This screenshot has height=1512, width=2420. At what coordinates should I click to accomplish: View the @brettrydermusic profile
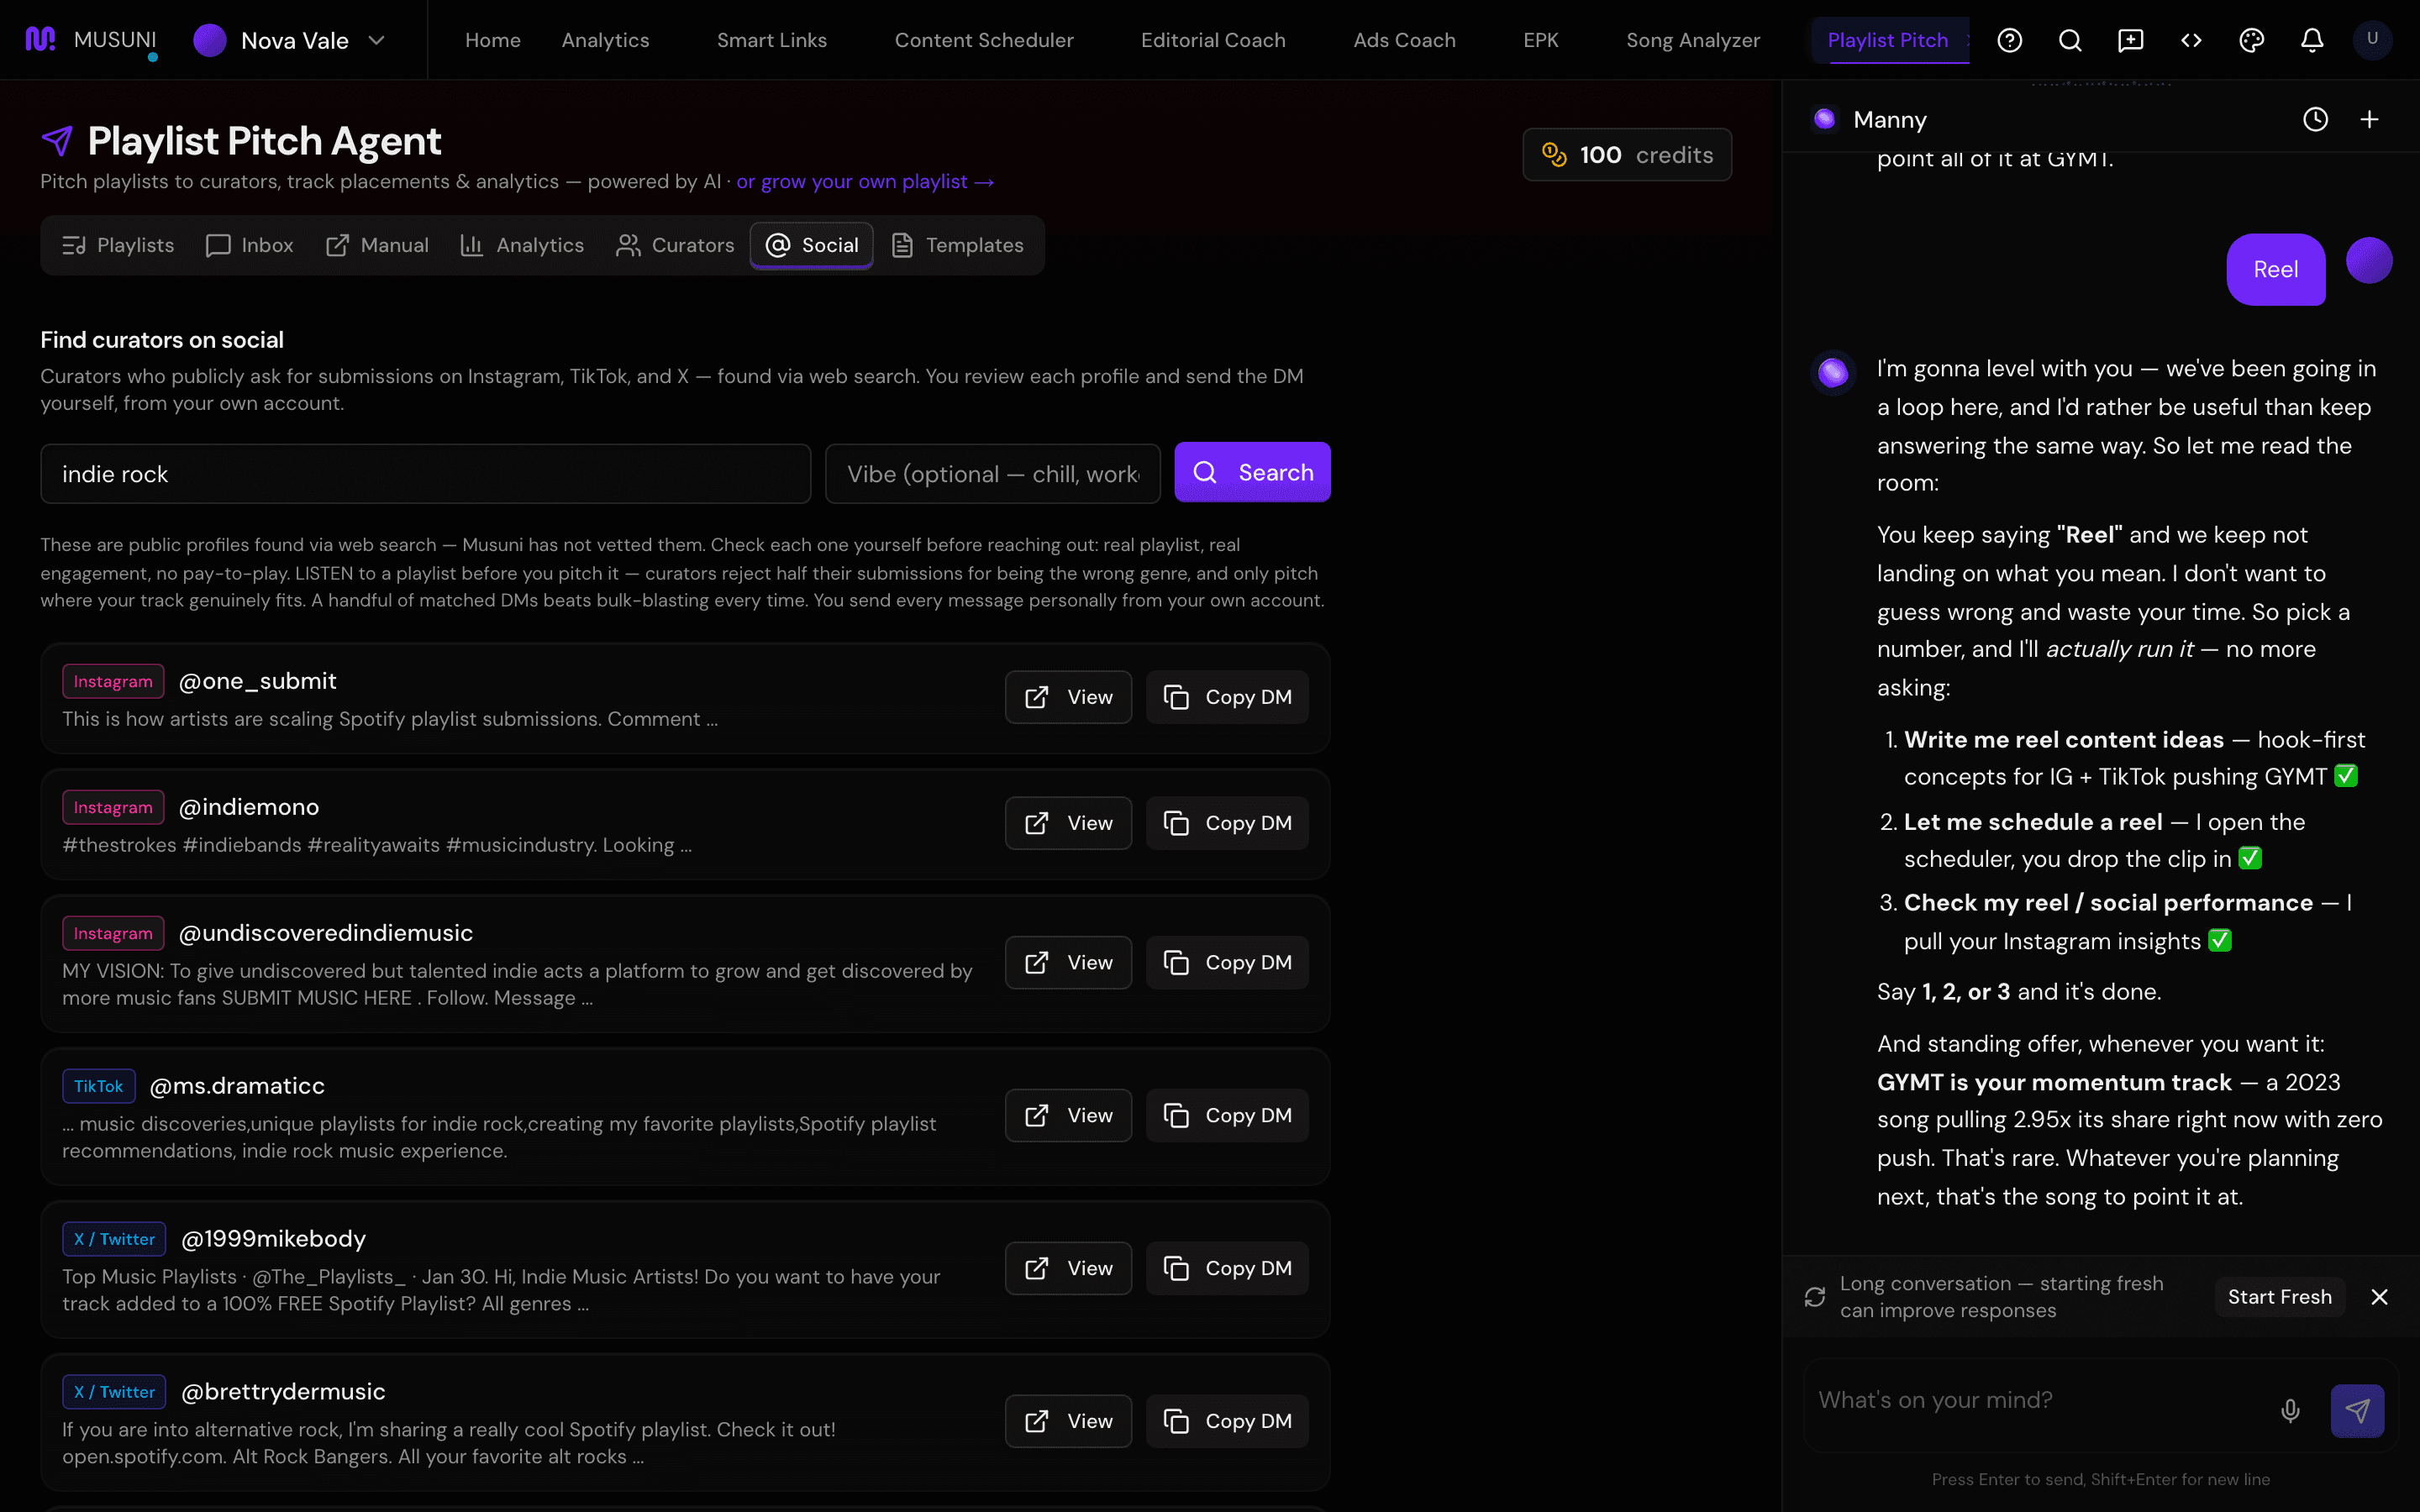(1068, 1421)
